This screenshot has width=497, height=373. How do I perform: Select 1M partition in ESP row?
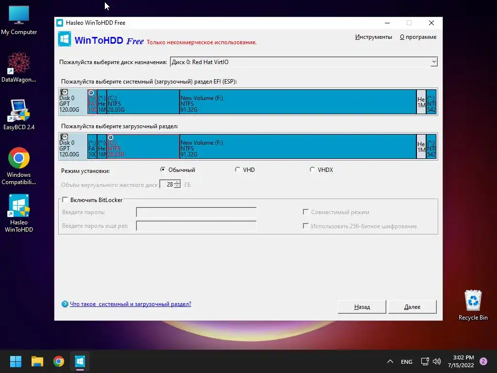click(x=421, y=102)
